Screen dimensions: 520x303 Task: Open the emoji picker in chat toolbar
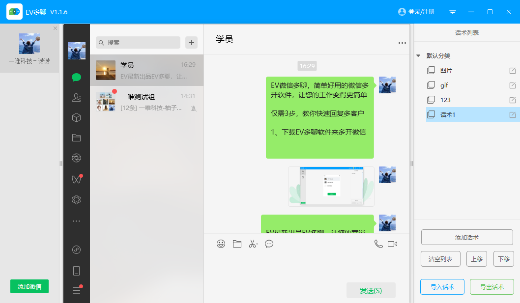[221, 244]
